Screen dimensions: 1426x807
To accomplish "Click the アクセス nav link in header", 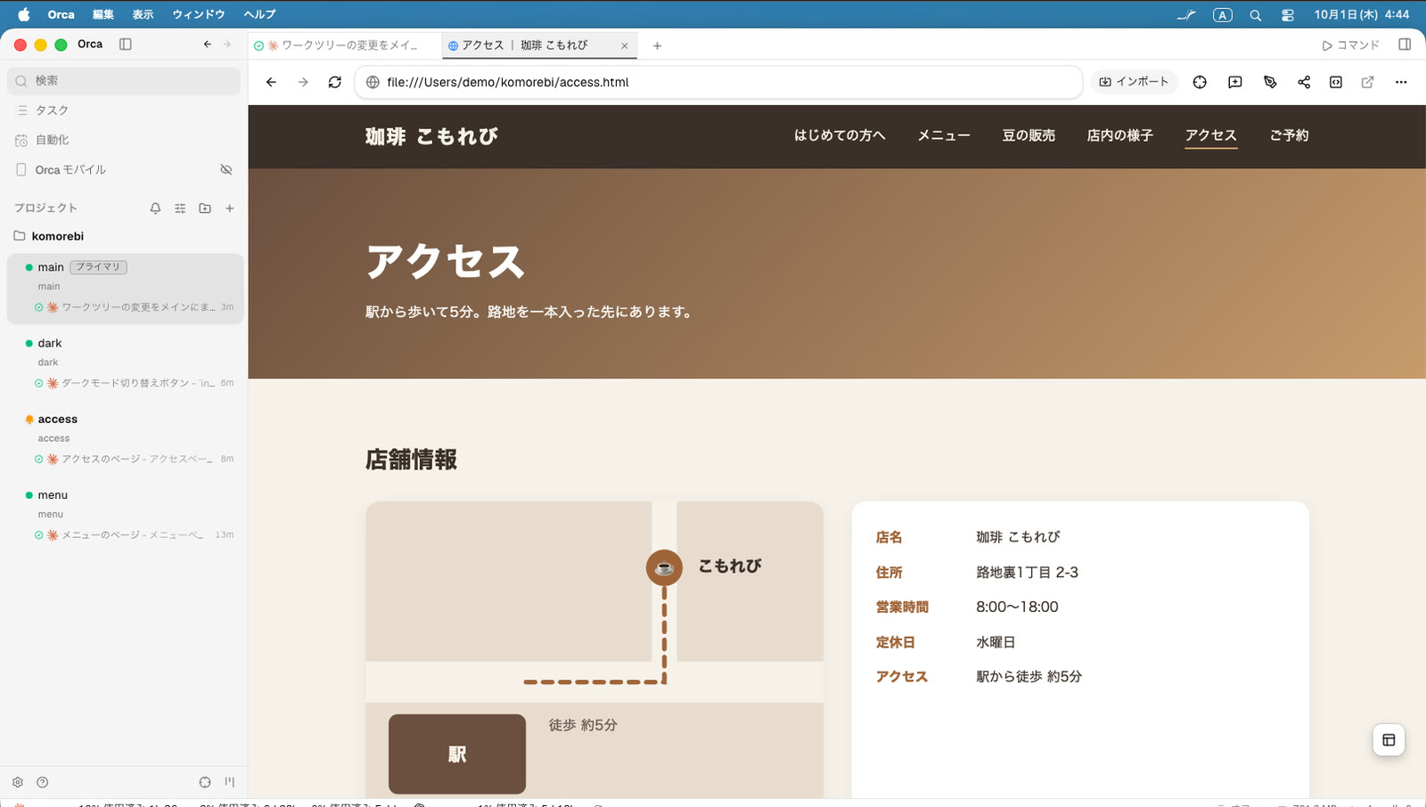I will [1210, 135].
